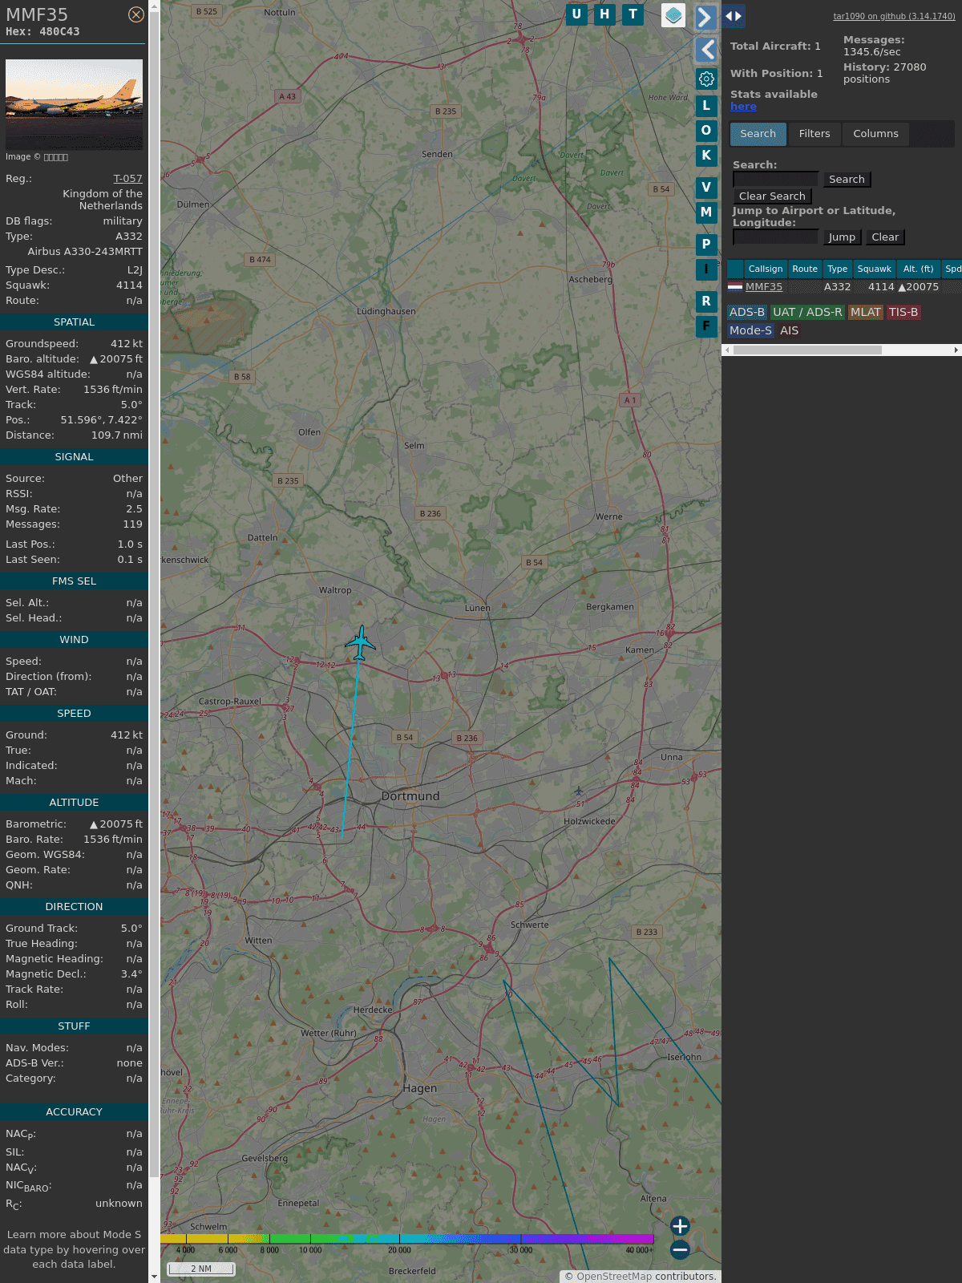This screenshot has width=962, height=1283.
Task: Open the settings gear icon
Action: 706,79
